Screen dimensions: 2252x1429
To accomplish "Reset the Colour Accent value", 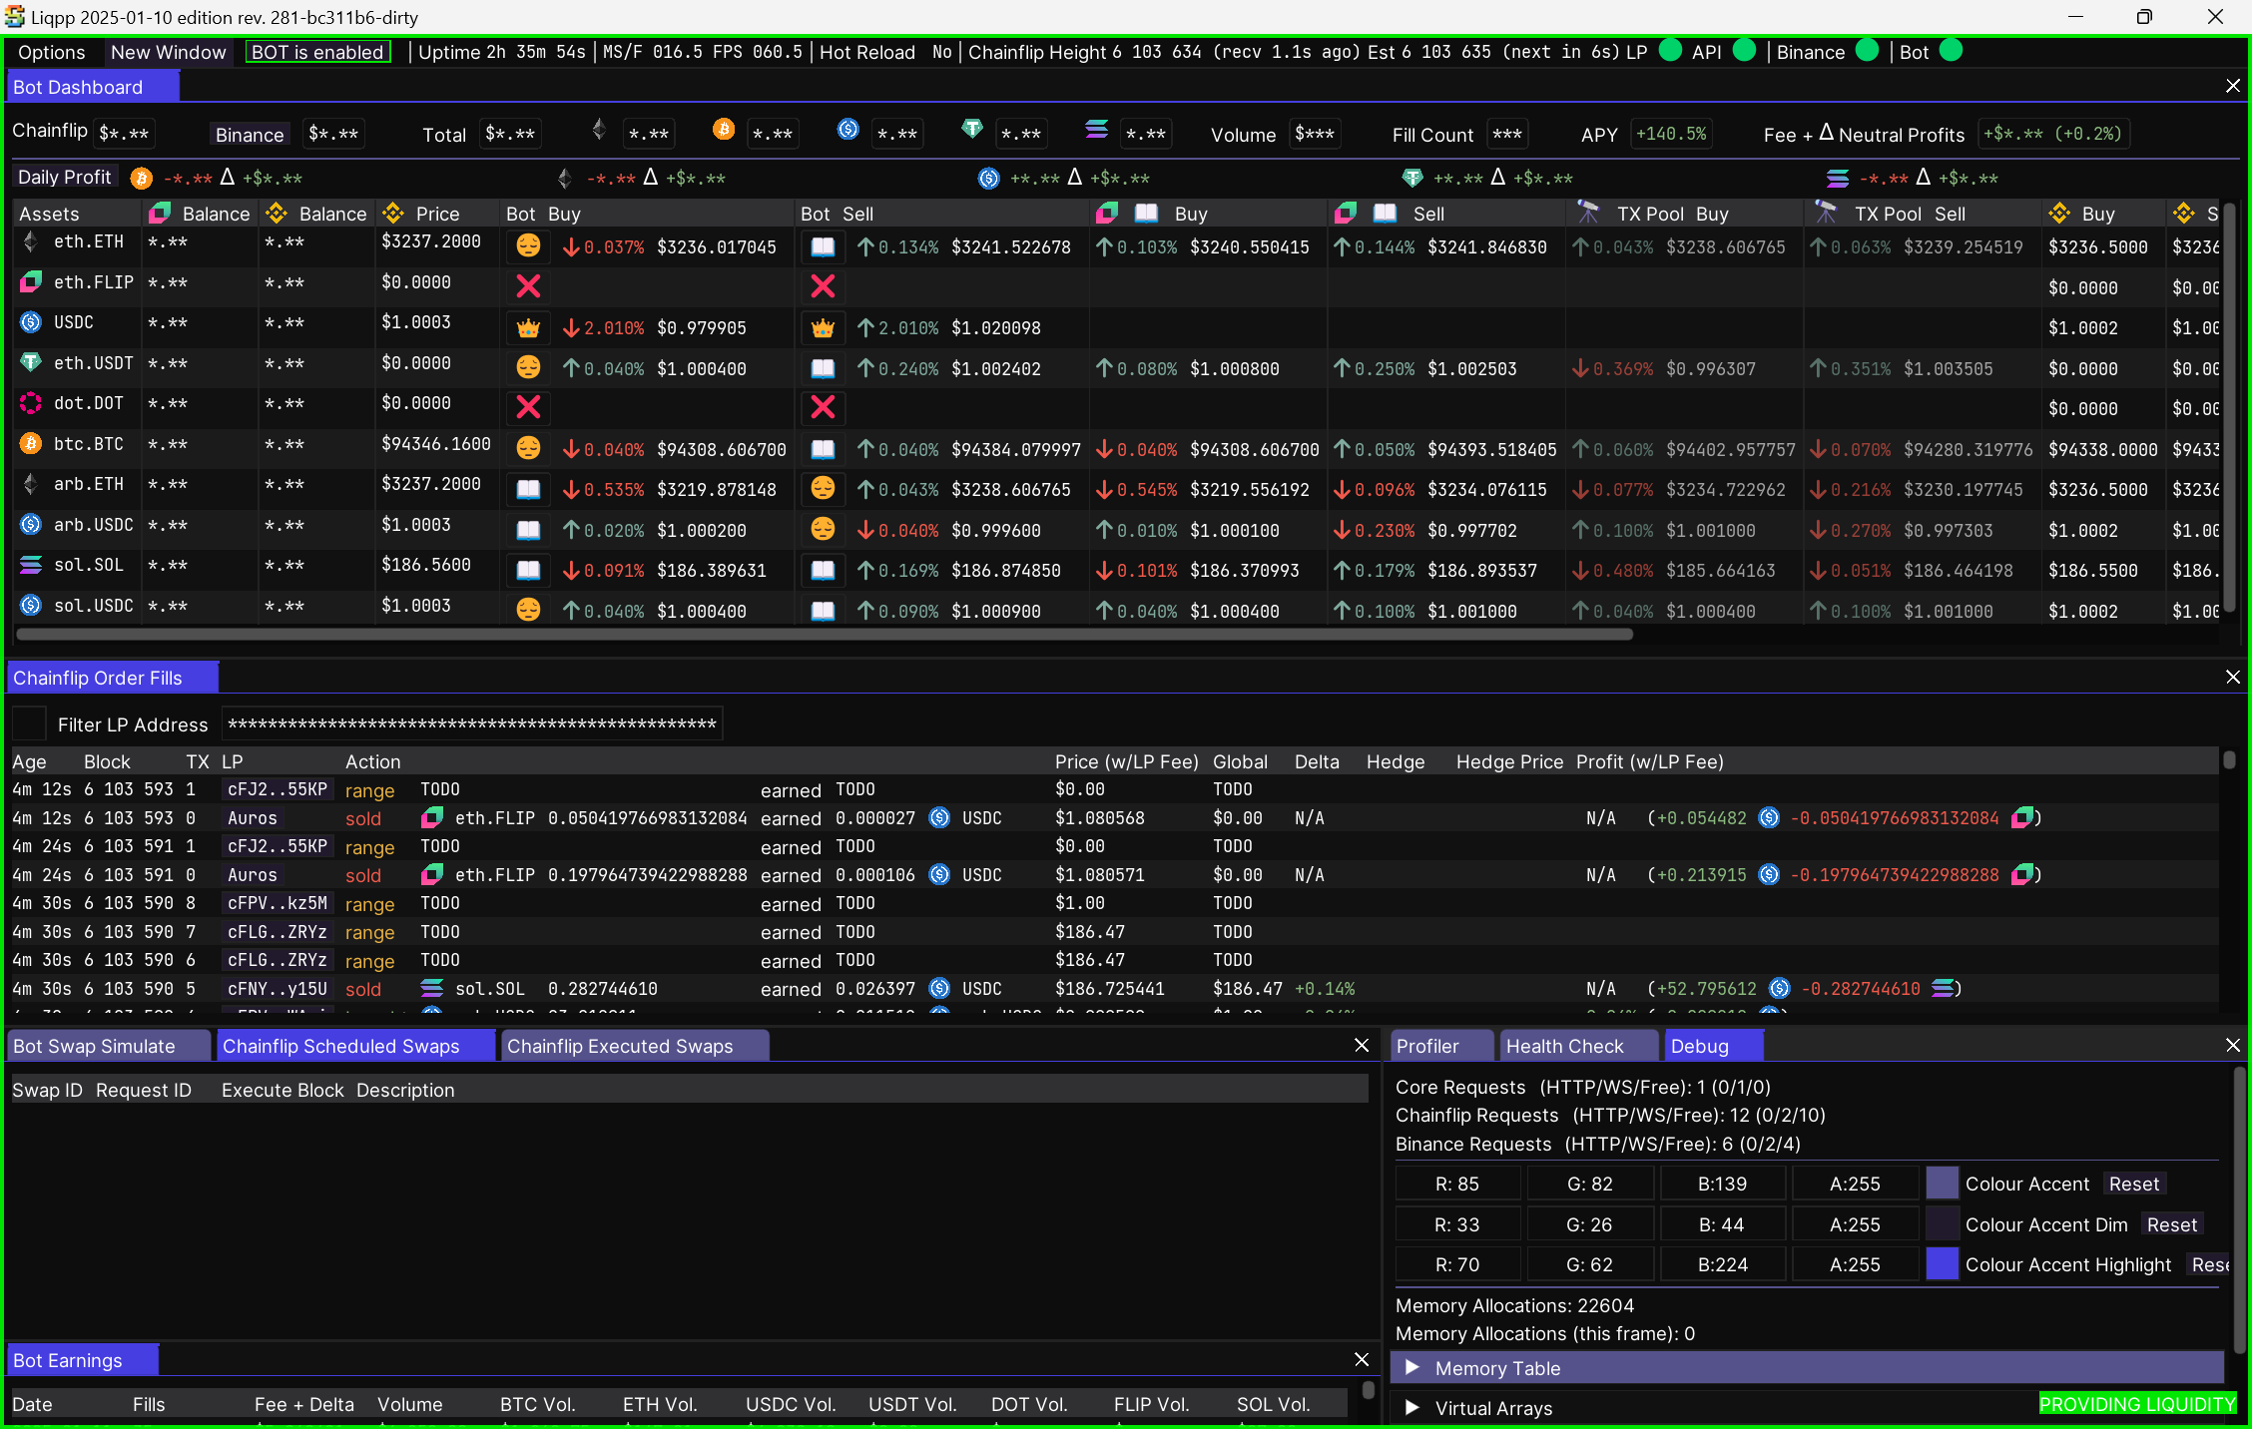I will click(2133, 1184).
